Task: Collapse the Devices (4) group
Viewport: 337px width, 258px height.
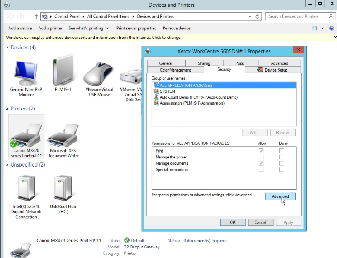Action: (x=7, y=48)
